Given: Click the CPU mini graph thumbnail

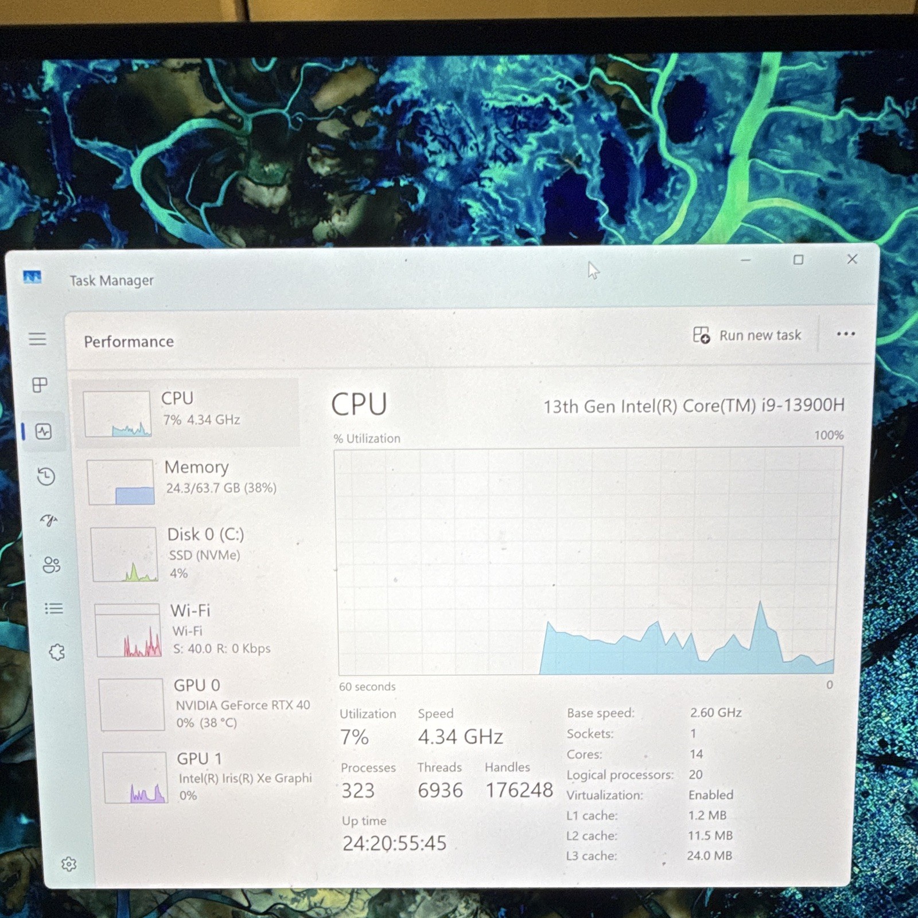Looking at the screenshot, I should point(117,414).
